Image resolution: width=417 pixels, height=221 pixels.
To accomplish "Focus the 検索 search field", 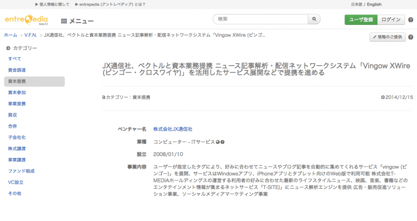I will (260, 19).
